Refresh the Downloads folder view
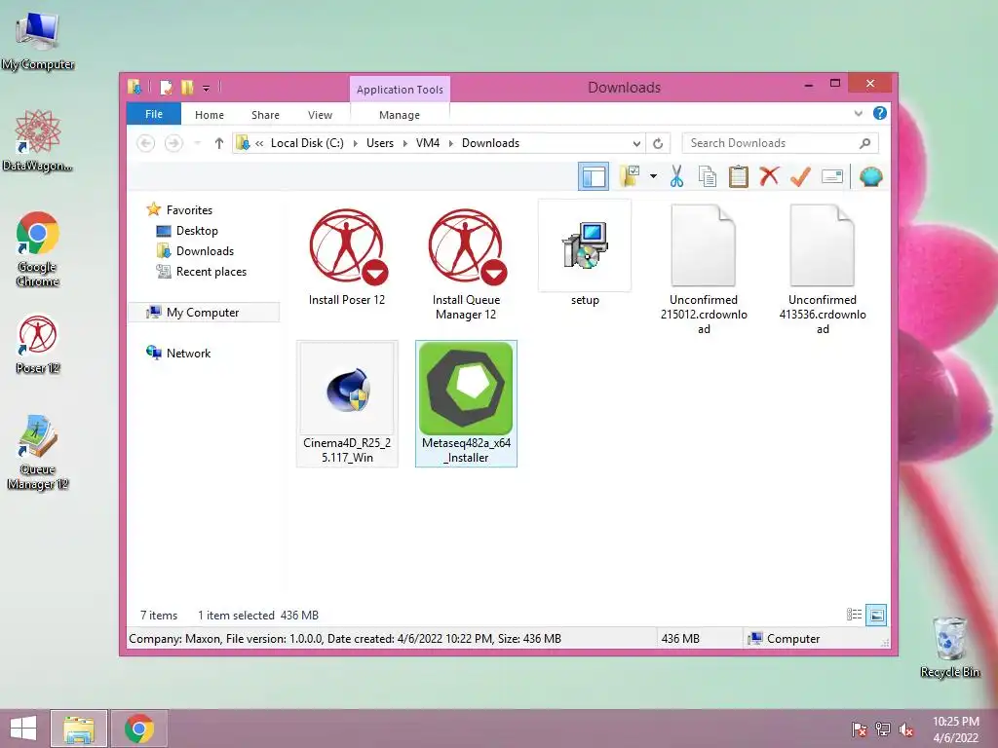The width and height of the screenshot is (998, 748). coord(658,143)
